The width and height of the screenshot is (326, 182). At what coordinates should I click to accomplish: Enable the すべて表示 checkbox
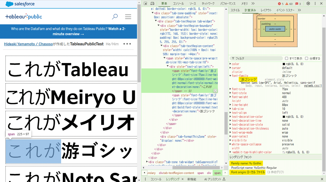pos(287,58)
